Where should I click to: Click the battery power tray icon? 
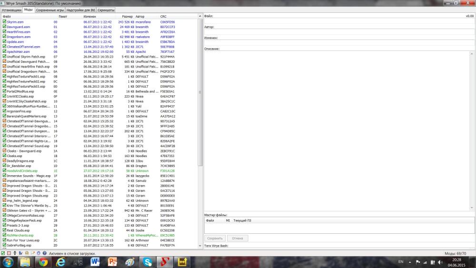[433, 262]
